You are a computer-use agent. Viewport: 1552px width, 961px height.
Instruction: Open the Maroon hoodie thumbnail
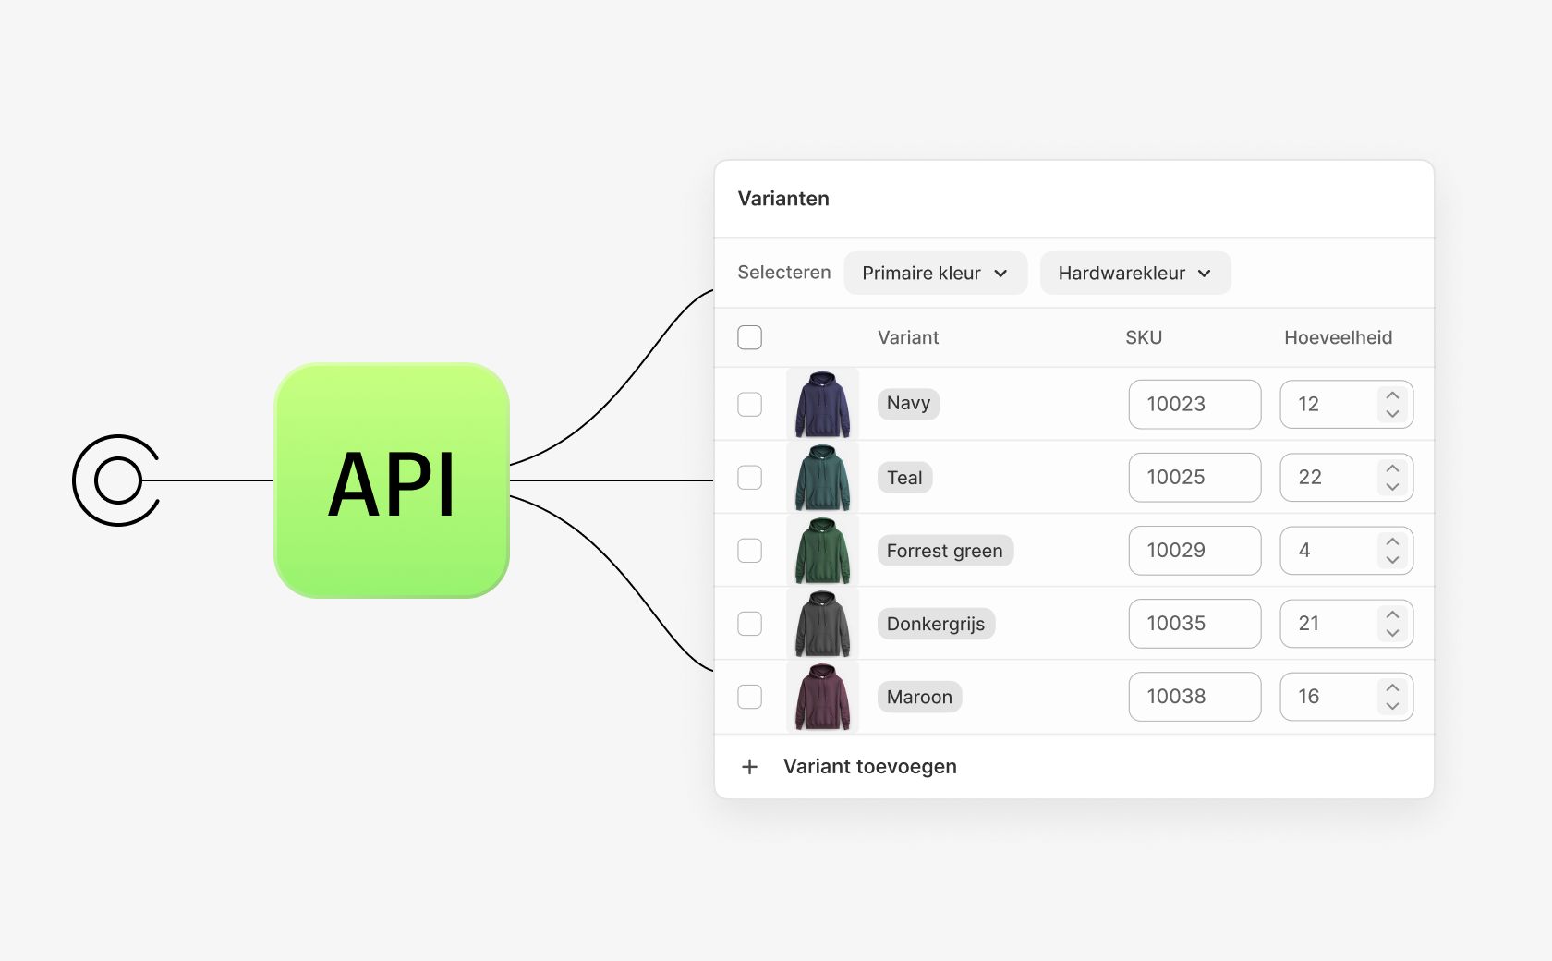click(822, 697)
